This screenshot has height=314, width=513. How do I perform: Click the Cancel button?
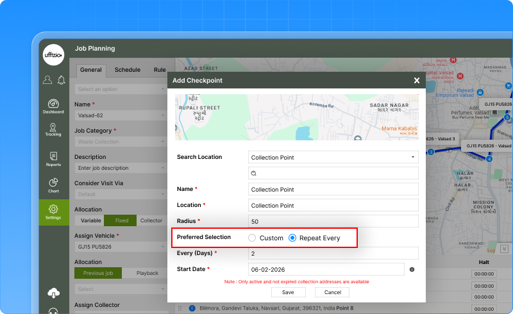[332, 292]
